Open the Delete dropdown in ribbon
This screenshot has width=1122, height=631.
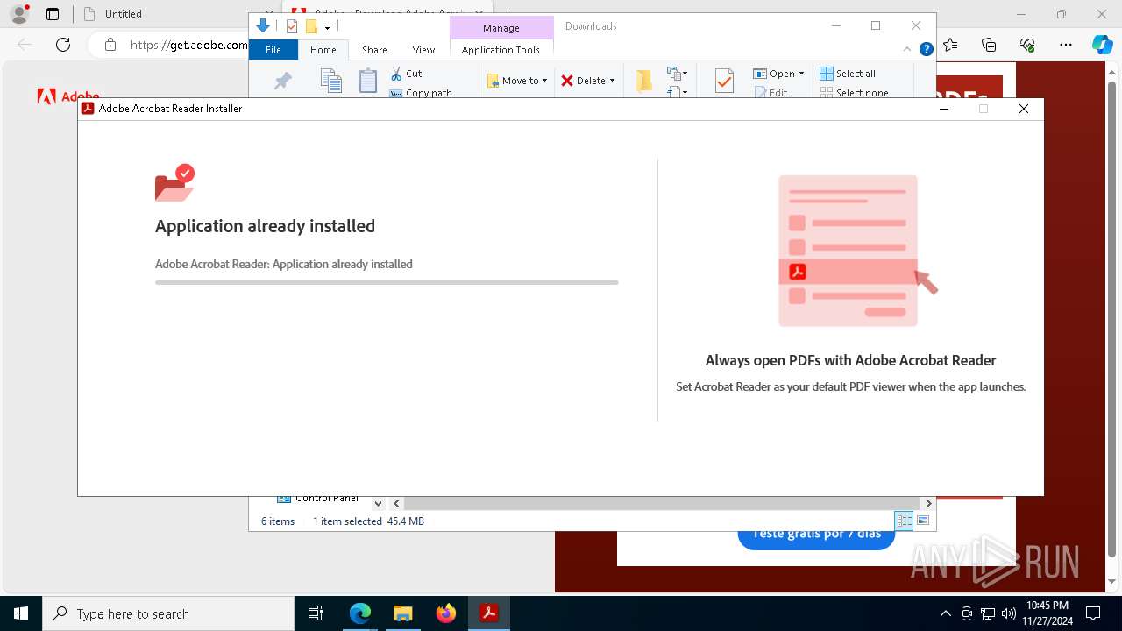[587, 81]
